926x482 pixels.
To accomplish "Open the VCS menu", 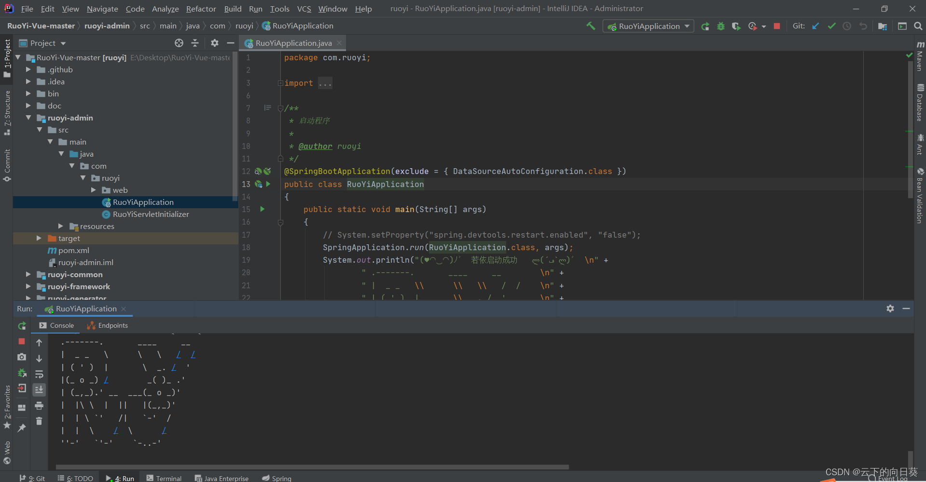I will (304, 9).
